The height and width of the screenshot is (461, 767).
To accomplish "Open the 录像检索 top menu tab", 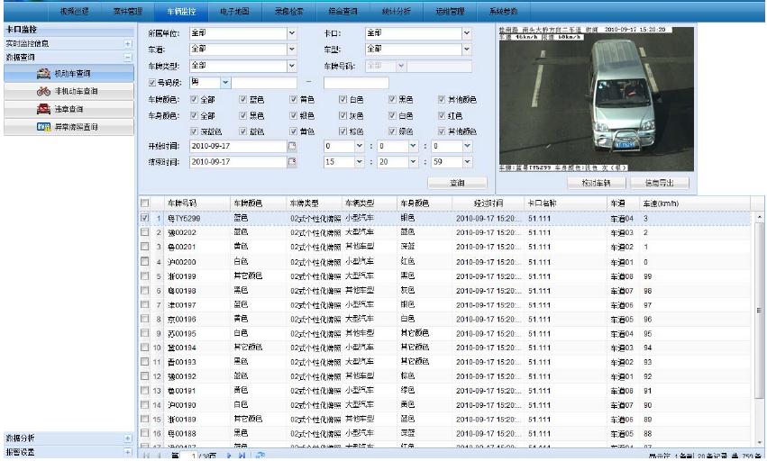I will pyautogui.click(x=288, y=11).
